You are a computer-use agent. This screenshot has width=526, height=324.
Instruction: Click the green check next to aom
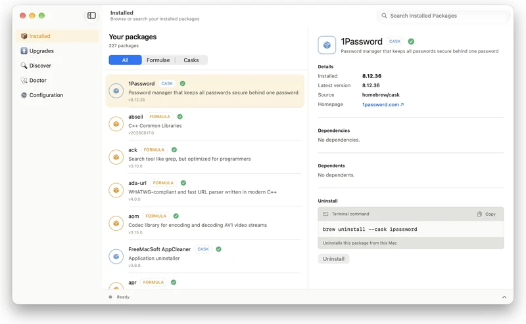coord(176,216)
